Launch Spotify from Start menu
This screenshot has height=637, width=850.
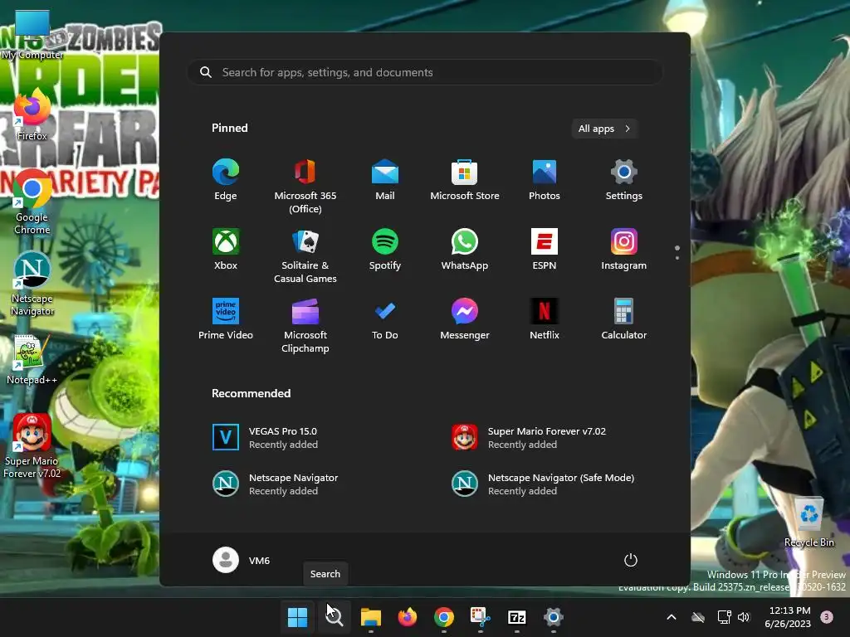pos(385,250)
